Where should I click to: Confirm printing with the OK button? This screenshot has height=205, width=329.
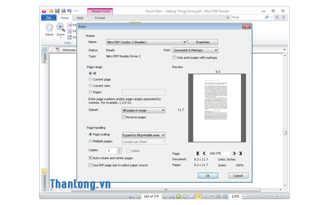coord(208,176)
